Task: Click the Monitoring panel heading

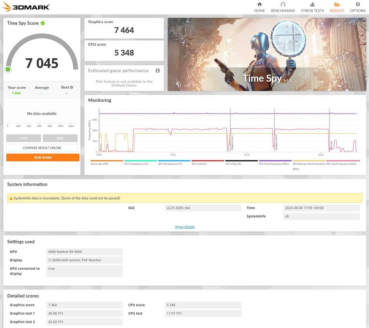Action: 100,100
